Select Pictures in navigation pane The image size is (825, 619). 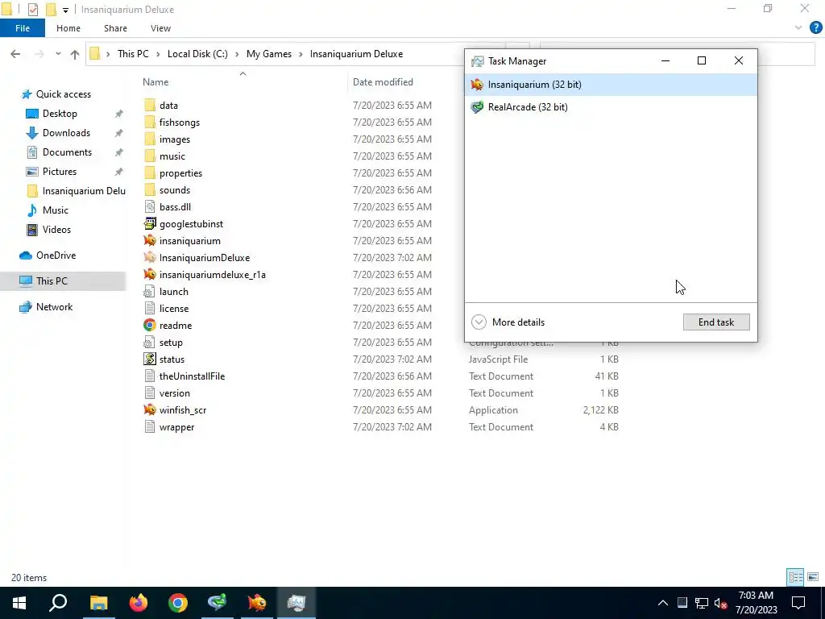pyautogui.click(x=59, y=172)
